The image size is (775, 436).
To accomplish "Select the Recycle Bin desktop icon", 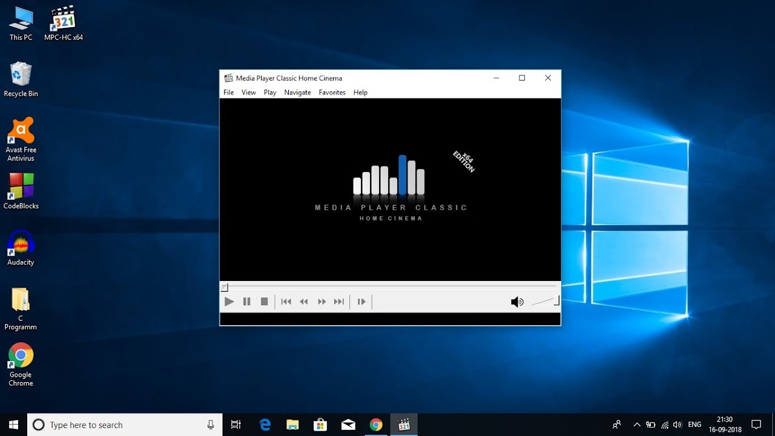I will tap(21, 79).
